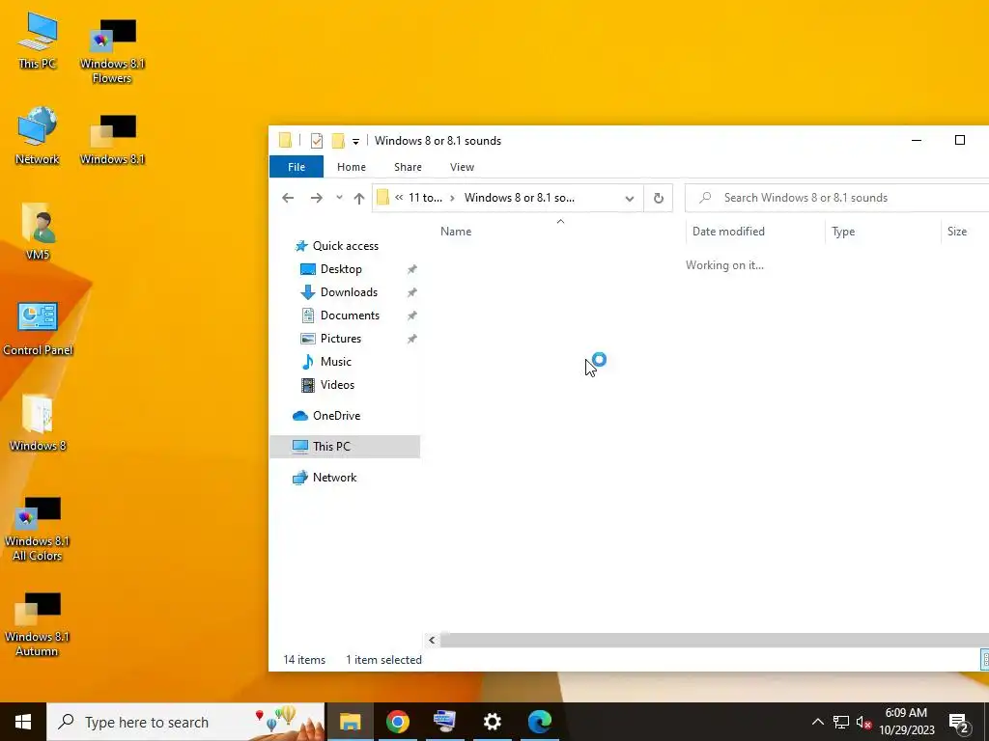Click 'Windows 8 or 8.1 so...' breadcrumb

click(x=519, y=198)
